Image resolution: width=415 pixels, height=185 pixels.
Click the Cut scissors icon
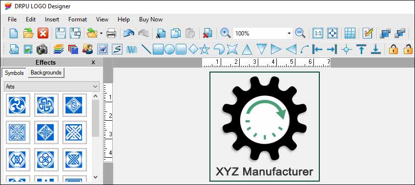pyautogui.click(x=161, y=34)
